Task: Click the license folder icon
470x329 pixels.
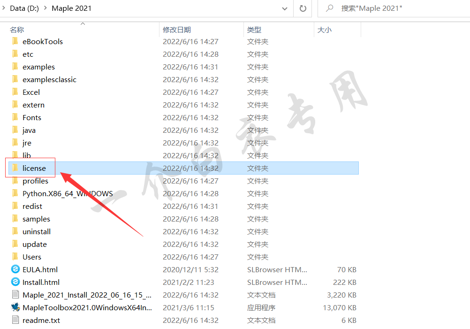Action: 15,168
